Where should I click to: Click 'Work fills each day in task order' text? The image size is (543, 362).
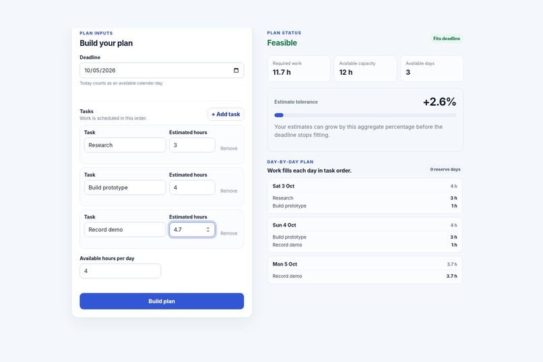coord(309,171)
